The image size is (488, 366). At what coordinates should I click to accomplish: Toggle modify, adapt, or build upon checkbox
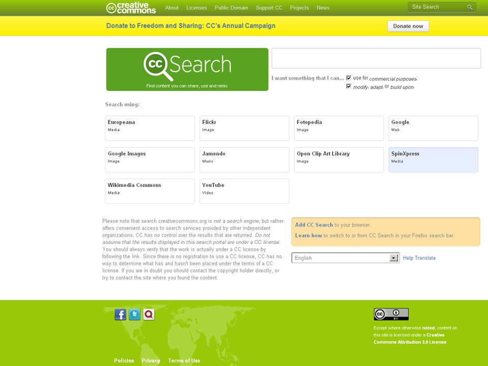pos(349,86)
